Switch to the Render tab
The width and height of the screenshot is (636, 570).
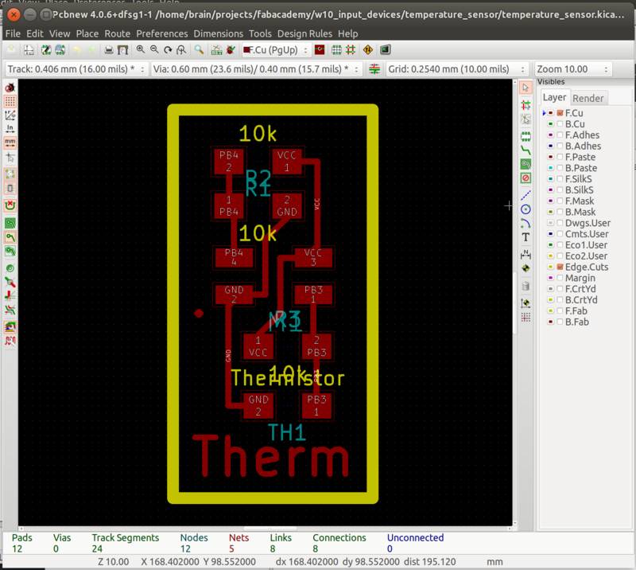pos(588,97)
